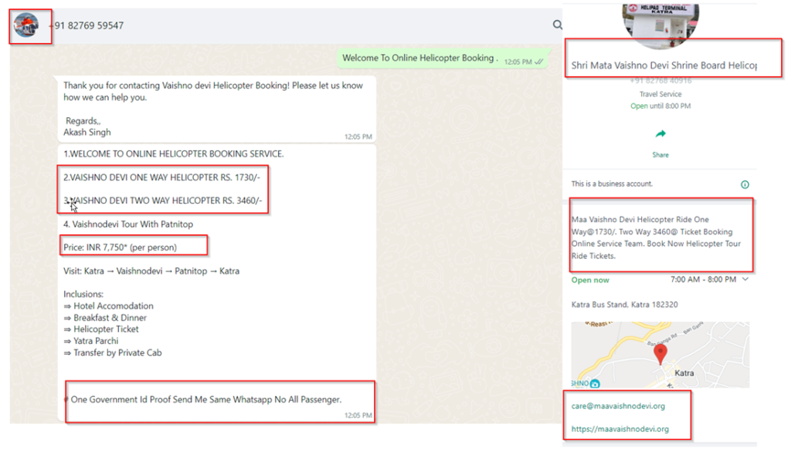Image resolution: width=791 pixels, height=451 pixels.
Task: Click the 'Travel Service' category label
Action: pos(660,94)
